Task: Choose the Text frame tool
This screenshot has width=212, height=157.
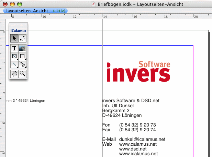Action: (x=14, y=48)
